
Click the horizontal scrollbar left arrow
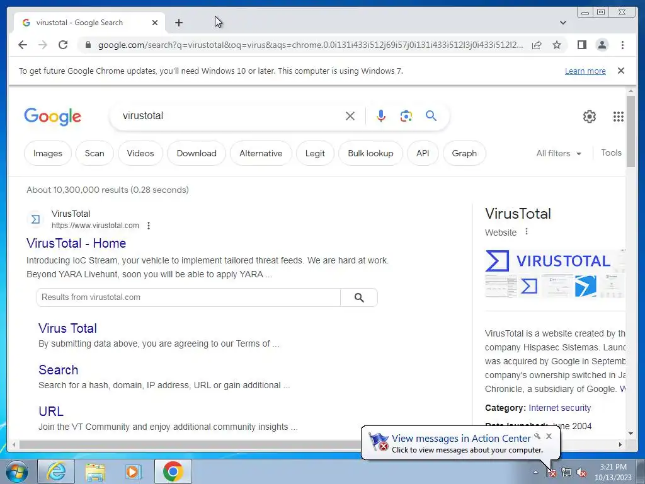click(14, 444)
